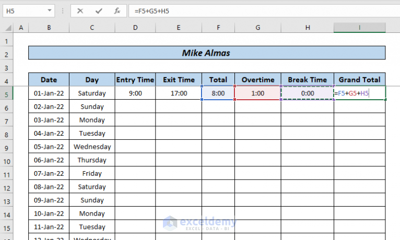Select cell with date 08-Jan-22
The height and width of the screenshot is (240, 400).
(49, 186)
